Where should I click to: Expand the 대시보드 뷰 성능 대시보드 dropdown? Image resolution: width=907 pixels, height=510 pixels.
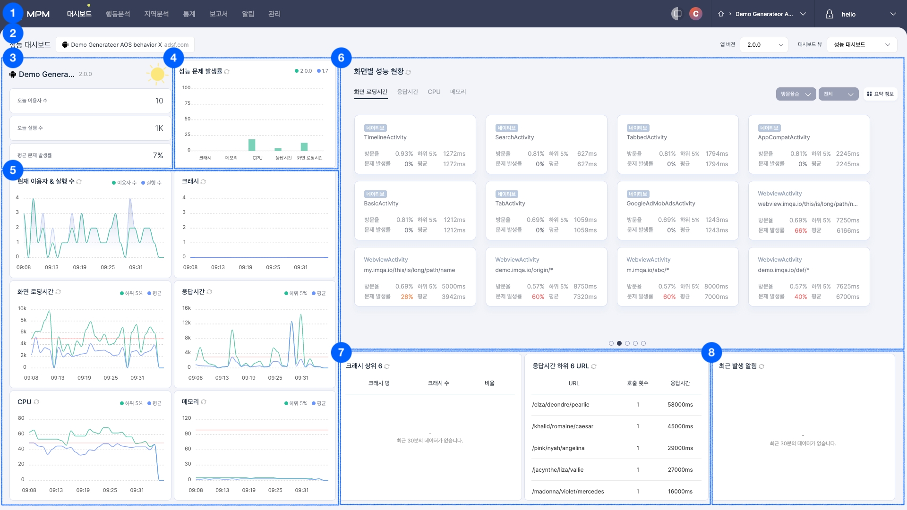tap(861, 45)
